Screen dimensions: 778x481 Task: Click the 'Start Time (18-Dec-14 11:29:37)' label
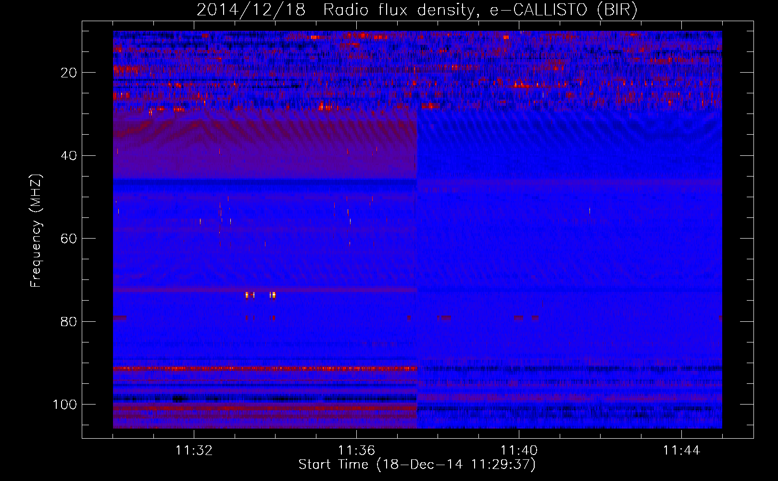(417, 465)
